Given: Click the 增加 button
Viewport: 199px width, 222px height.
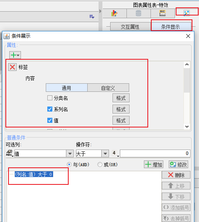Looking at the screenshot, I should tap(154, 165).
